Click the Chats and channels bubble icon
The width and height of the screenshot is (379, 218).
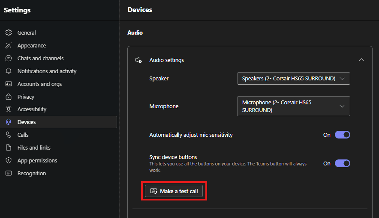(8, 59)
